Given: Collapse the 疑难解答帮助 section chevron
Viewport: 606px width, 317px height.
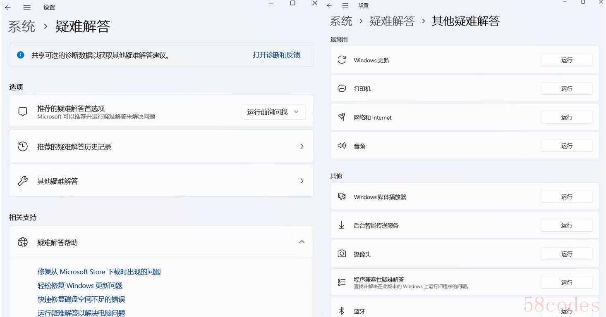Looking at the screenshot, I should 302,242.
